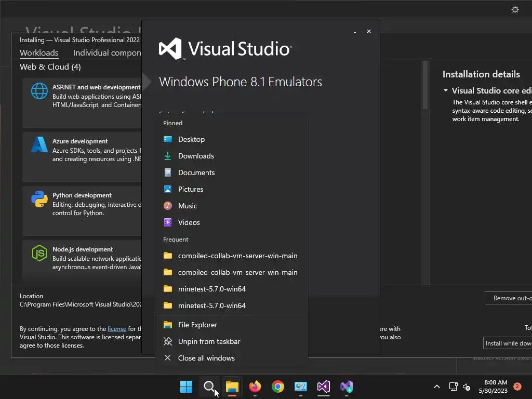The height and width of the screenshot is (399, 532).
Task: Click the Downloads arrow icon
Action: point(168,156)
